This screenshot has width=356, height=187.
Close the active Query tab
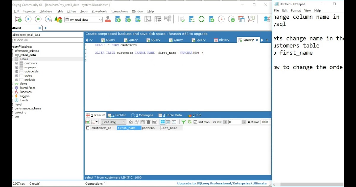(257, 40)
